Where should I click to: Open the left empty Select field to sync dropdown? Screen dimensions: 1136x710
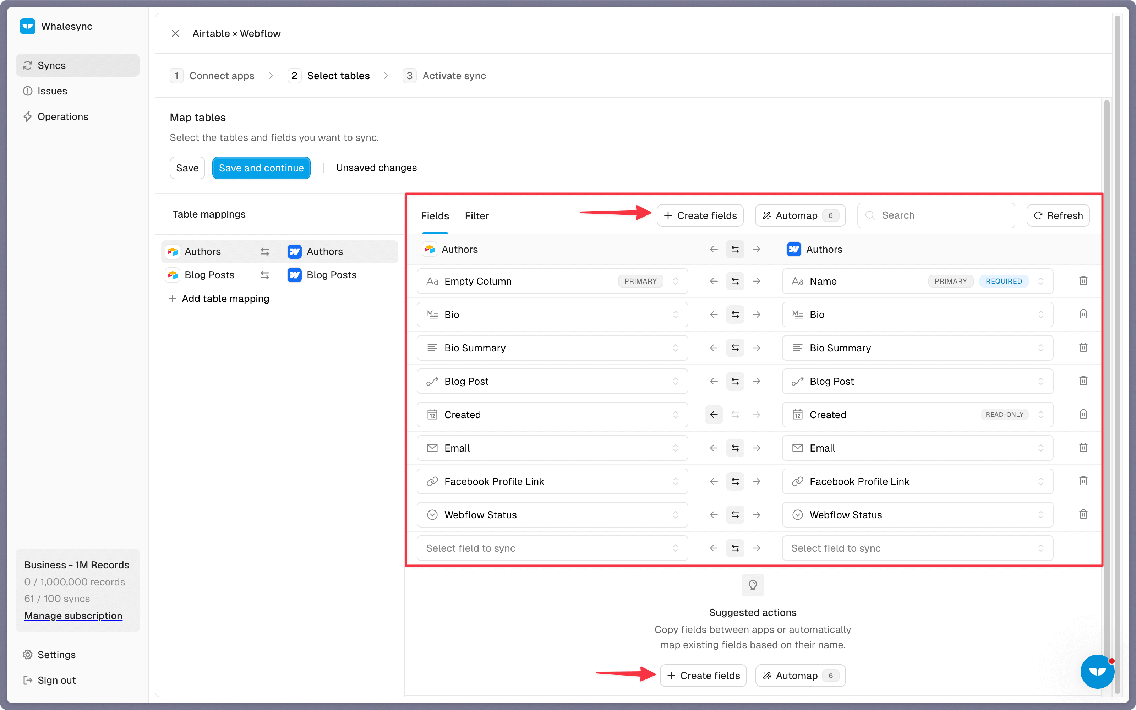[552, 548]
